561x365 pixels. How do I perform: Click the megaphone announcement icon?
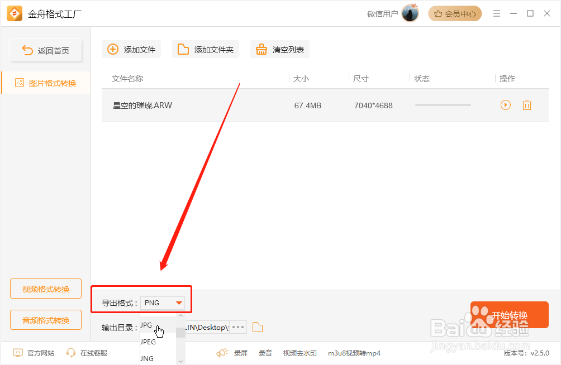pyautogui.click(x=222, y=353)
